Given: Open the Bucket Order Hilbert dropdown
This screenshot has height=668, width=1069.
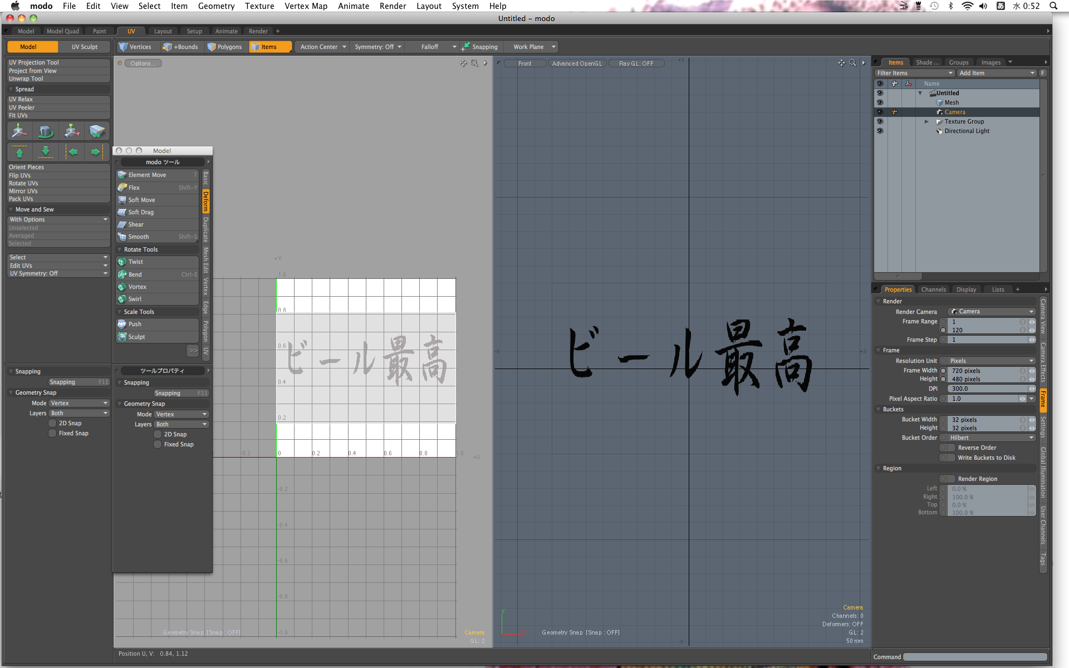Looking at the screenshot, I should 991,438.
